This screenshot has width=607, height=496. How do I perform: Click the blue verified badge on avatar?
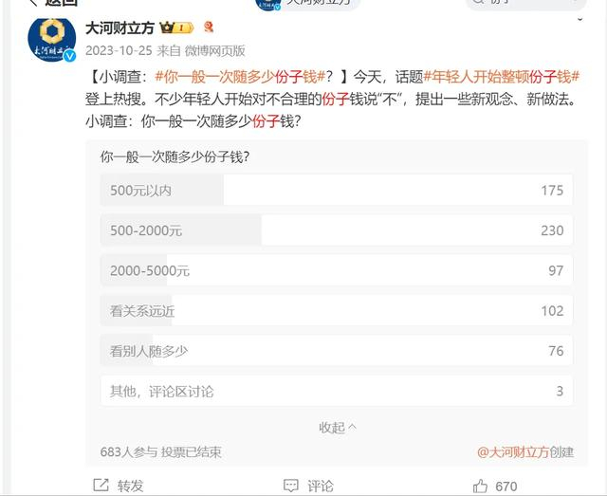click(x=69, y=56)
